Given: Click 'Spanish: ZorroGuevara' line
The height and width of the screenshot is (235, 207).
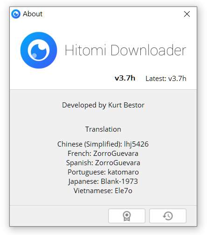Looking at the screenshot, I should [x=103, y=163].
